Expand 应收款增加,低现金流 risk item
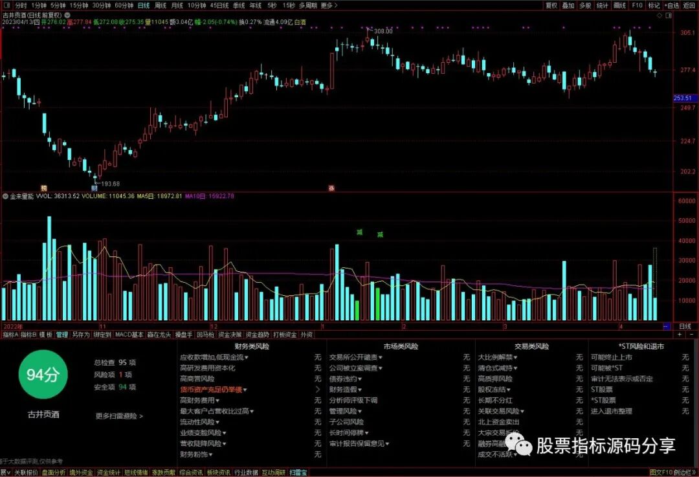This screenshot has width=699, height=477. tap(214, 357)
